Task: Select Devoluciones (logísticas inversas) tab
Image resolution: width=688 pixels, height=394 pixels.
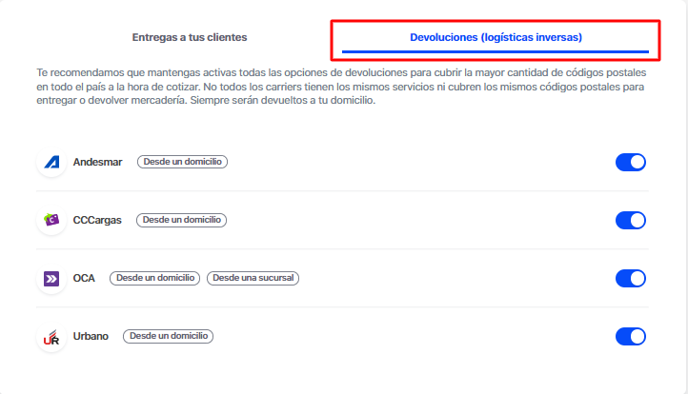Action: pyautogui.click(x=496, y=37)
